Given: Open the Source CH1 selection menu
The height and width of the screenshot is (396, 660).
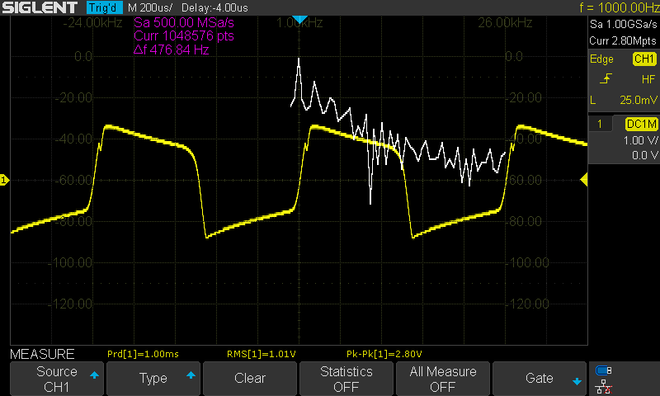Looking at the screenshot, I should click(x=56, y=379).
